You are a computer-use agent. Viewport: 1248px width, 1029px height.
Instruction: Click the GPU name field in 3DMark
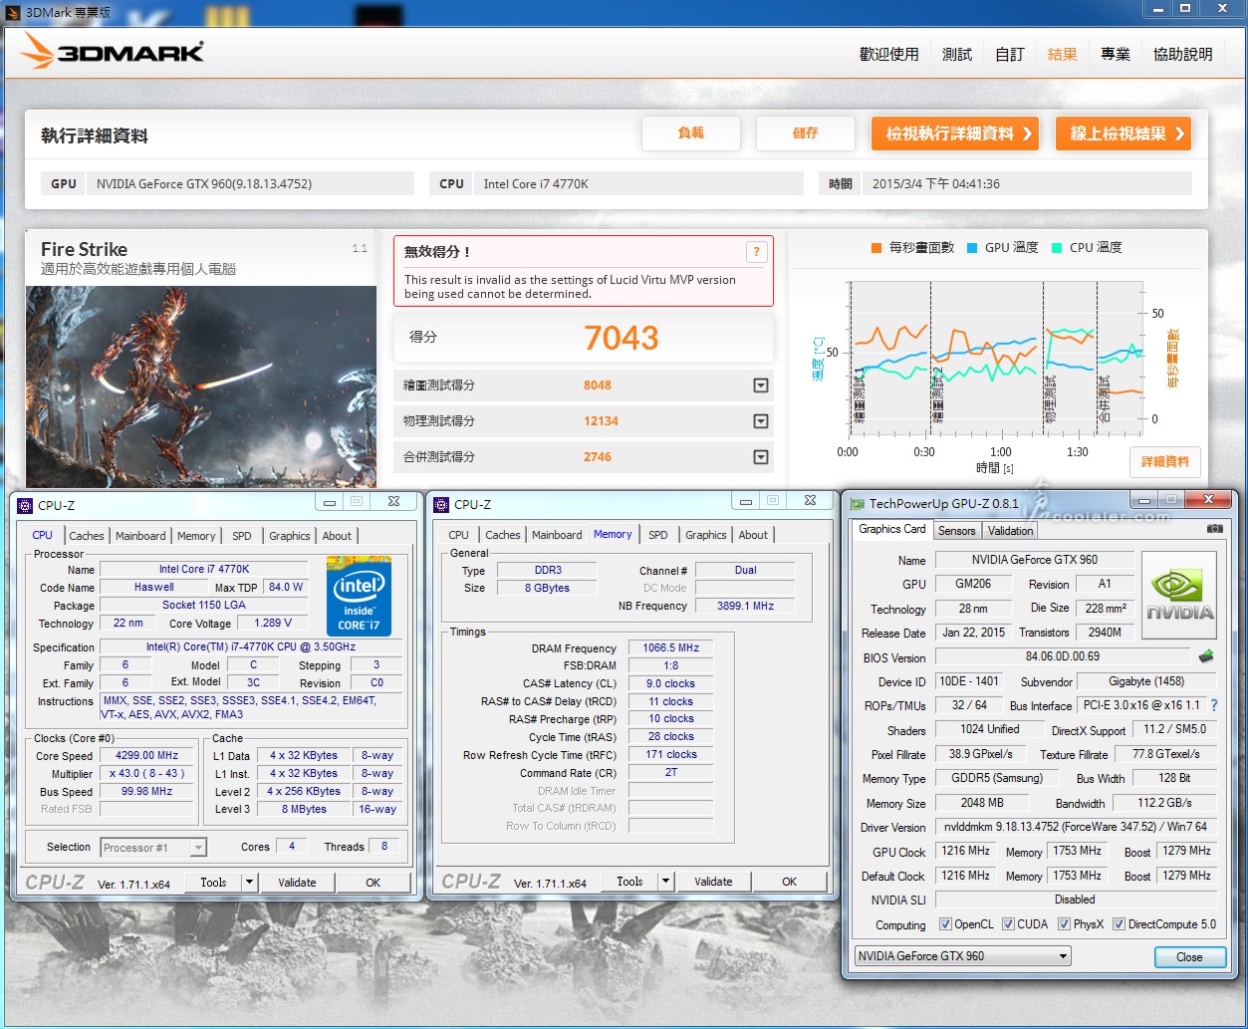click(x=249, y=183)
